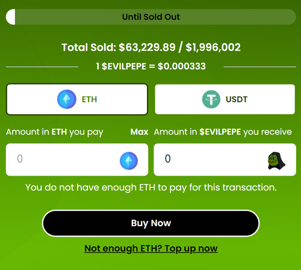
Task: Click the Until Sold Out progress bar
Action: [x=151, y=17]
